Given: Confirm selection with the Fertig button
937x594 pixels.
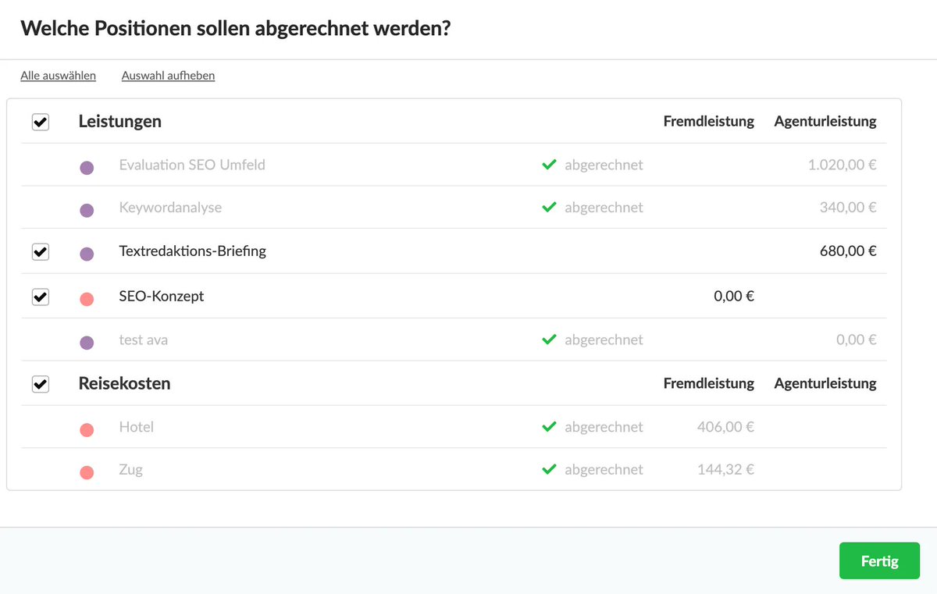Looking at the screenshot, I should click(879, 561).
